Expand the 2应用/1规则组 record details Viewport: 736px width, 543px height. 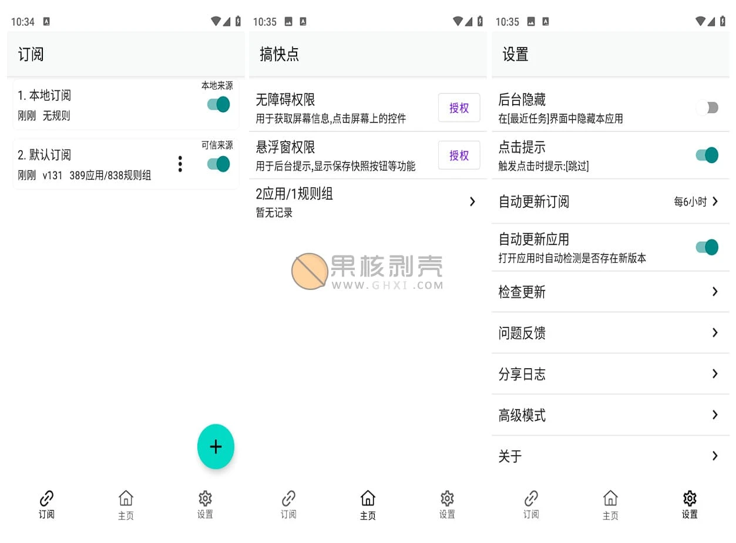[367, 201]
